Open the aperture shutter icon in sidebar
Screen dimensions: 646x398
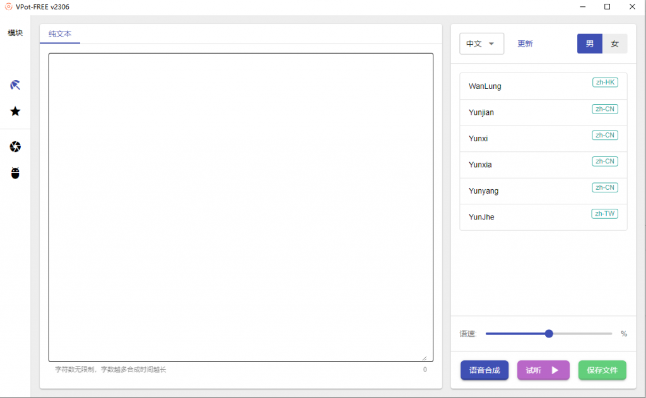(x=15, y=146)
